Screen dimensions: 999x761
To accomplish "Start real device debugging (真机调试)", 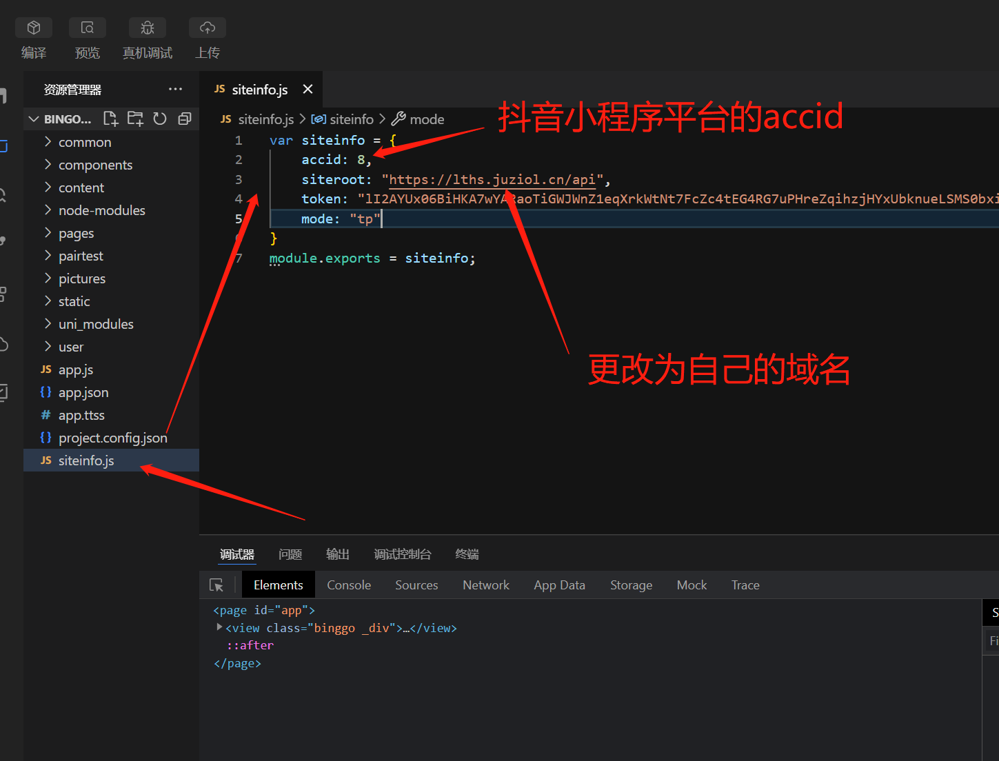I will pyautogui.click(x=148, y=28).
